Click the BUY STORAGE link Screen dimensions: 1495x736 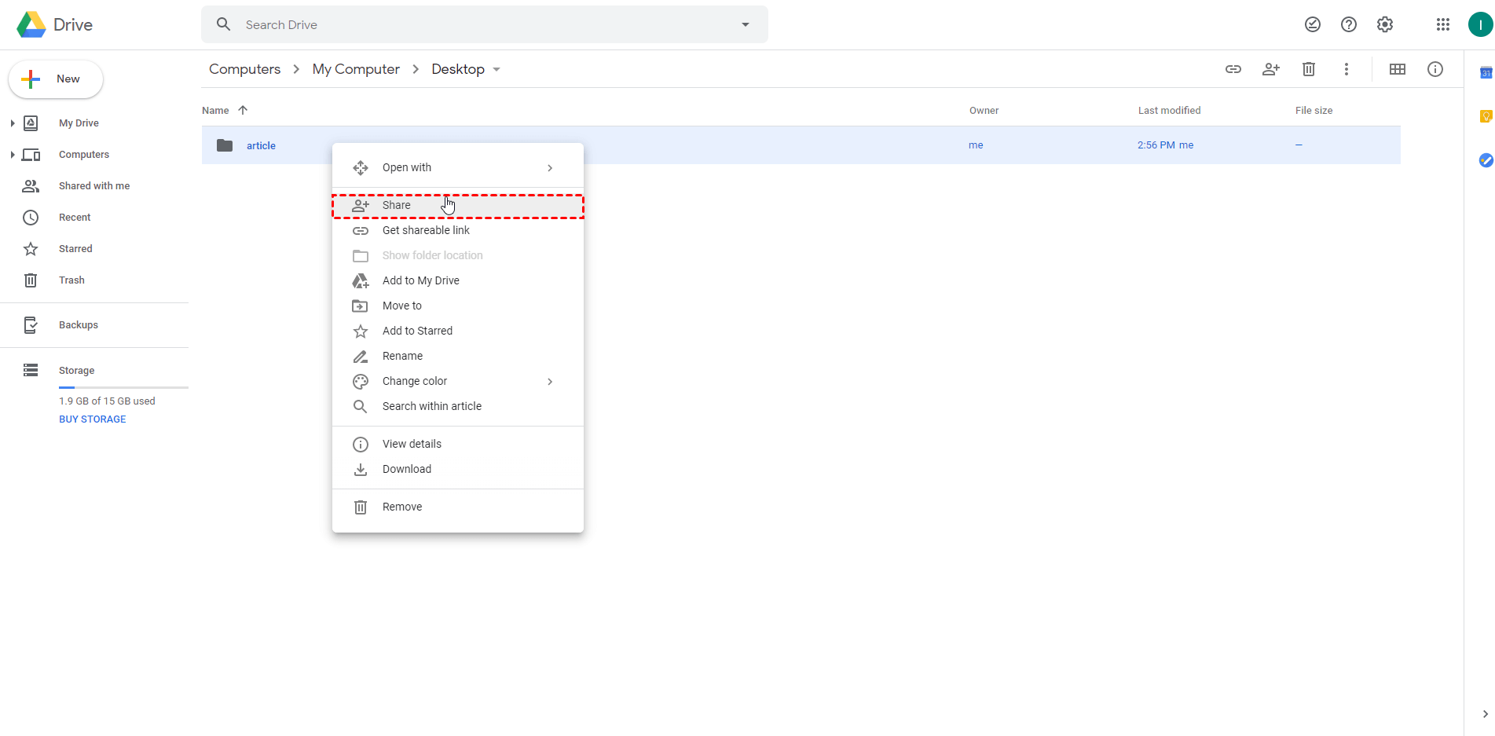tap(92, 419)
